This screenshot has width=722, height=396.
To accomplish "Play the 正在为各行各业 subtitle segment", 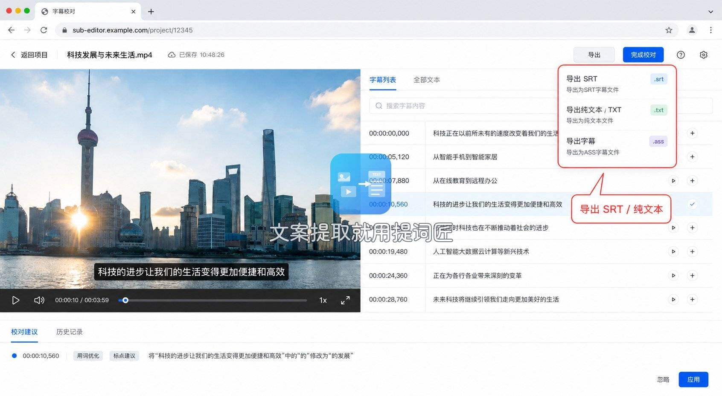I will 673,275.
